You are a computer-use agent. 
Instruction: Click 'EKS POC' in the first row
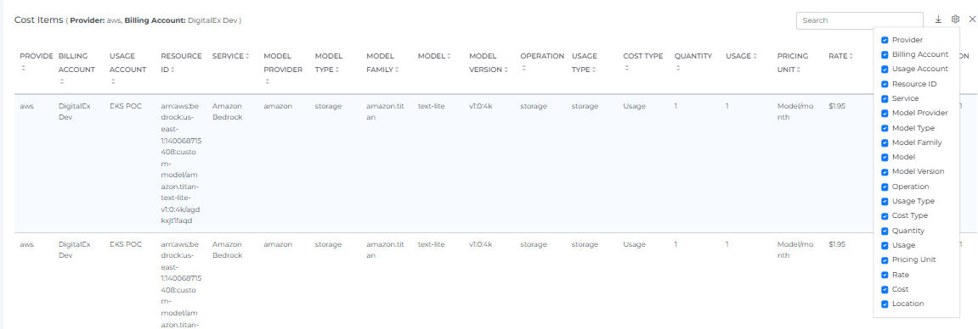coord(126,106)
